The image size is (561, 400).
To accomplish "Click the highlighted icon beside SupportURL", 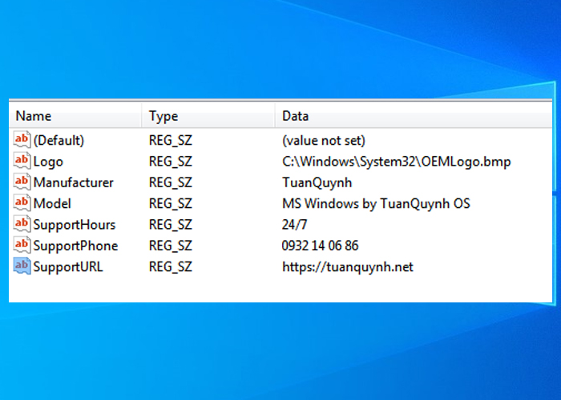I will (22, 266).
